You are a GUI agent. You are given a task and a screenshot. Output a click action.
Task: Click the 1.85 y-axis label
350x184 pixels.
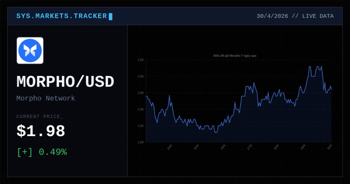(x=140, y=126)
